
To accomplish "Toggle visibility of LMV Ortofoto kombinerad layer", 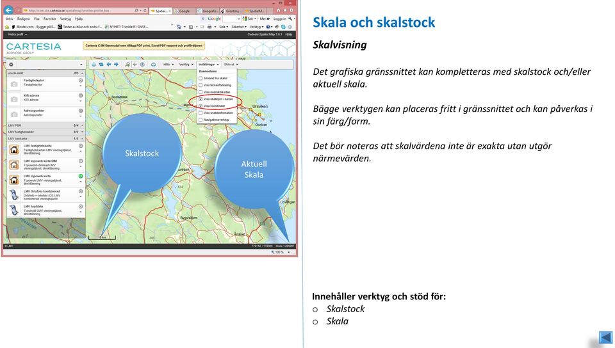I will click(81, 191).
